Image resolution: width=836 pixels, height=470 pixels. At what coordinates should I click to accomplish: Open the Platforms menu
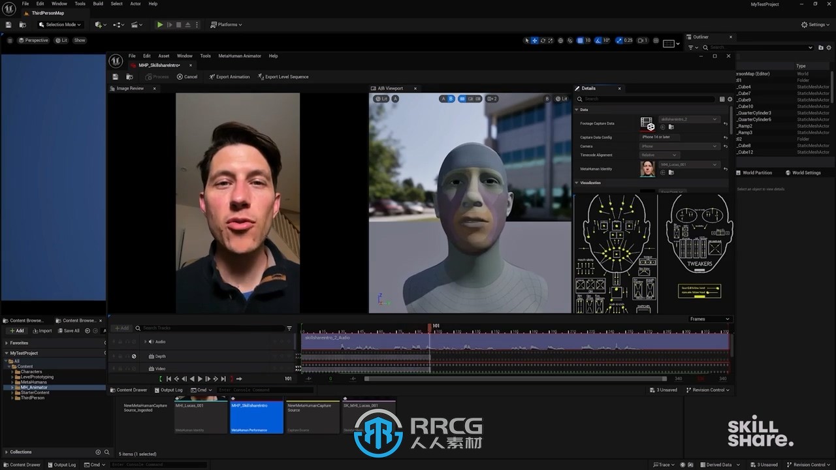pos(226,25)
